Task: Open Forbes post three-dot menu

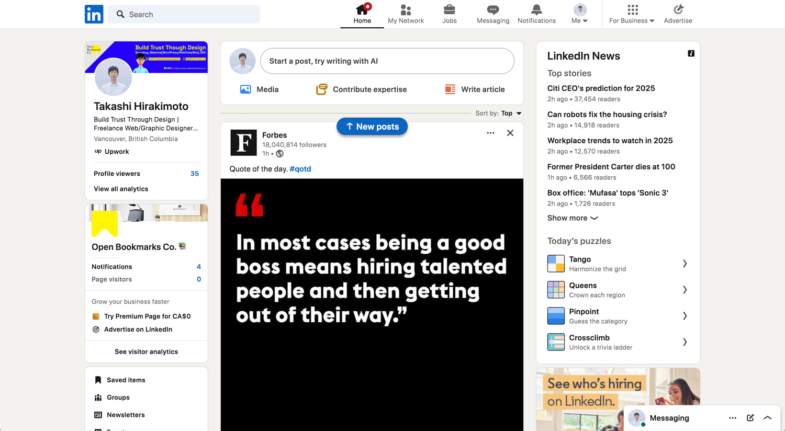Action: tap(490, 133)
